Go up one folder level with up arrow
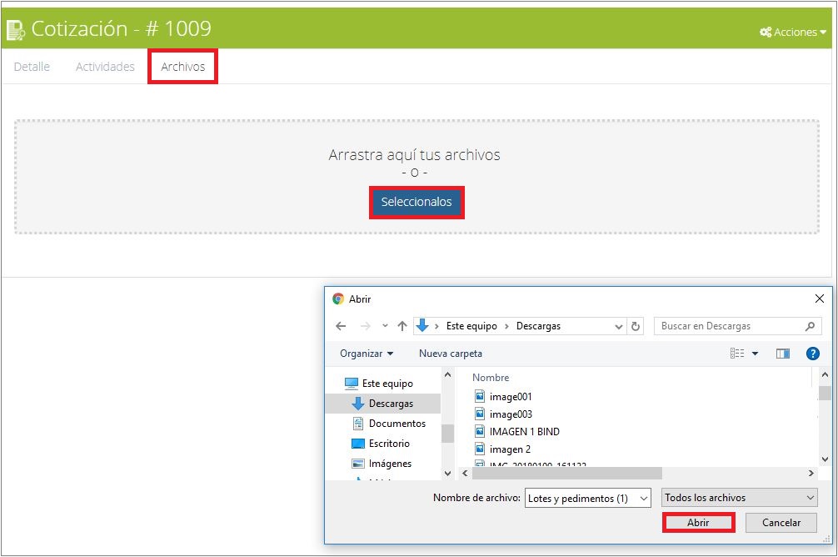This screenshot has height=557, width=838. 402,326
